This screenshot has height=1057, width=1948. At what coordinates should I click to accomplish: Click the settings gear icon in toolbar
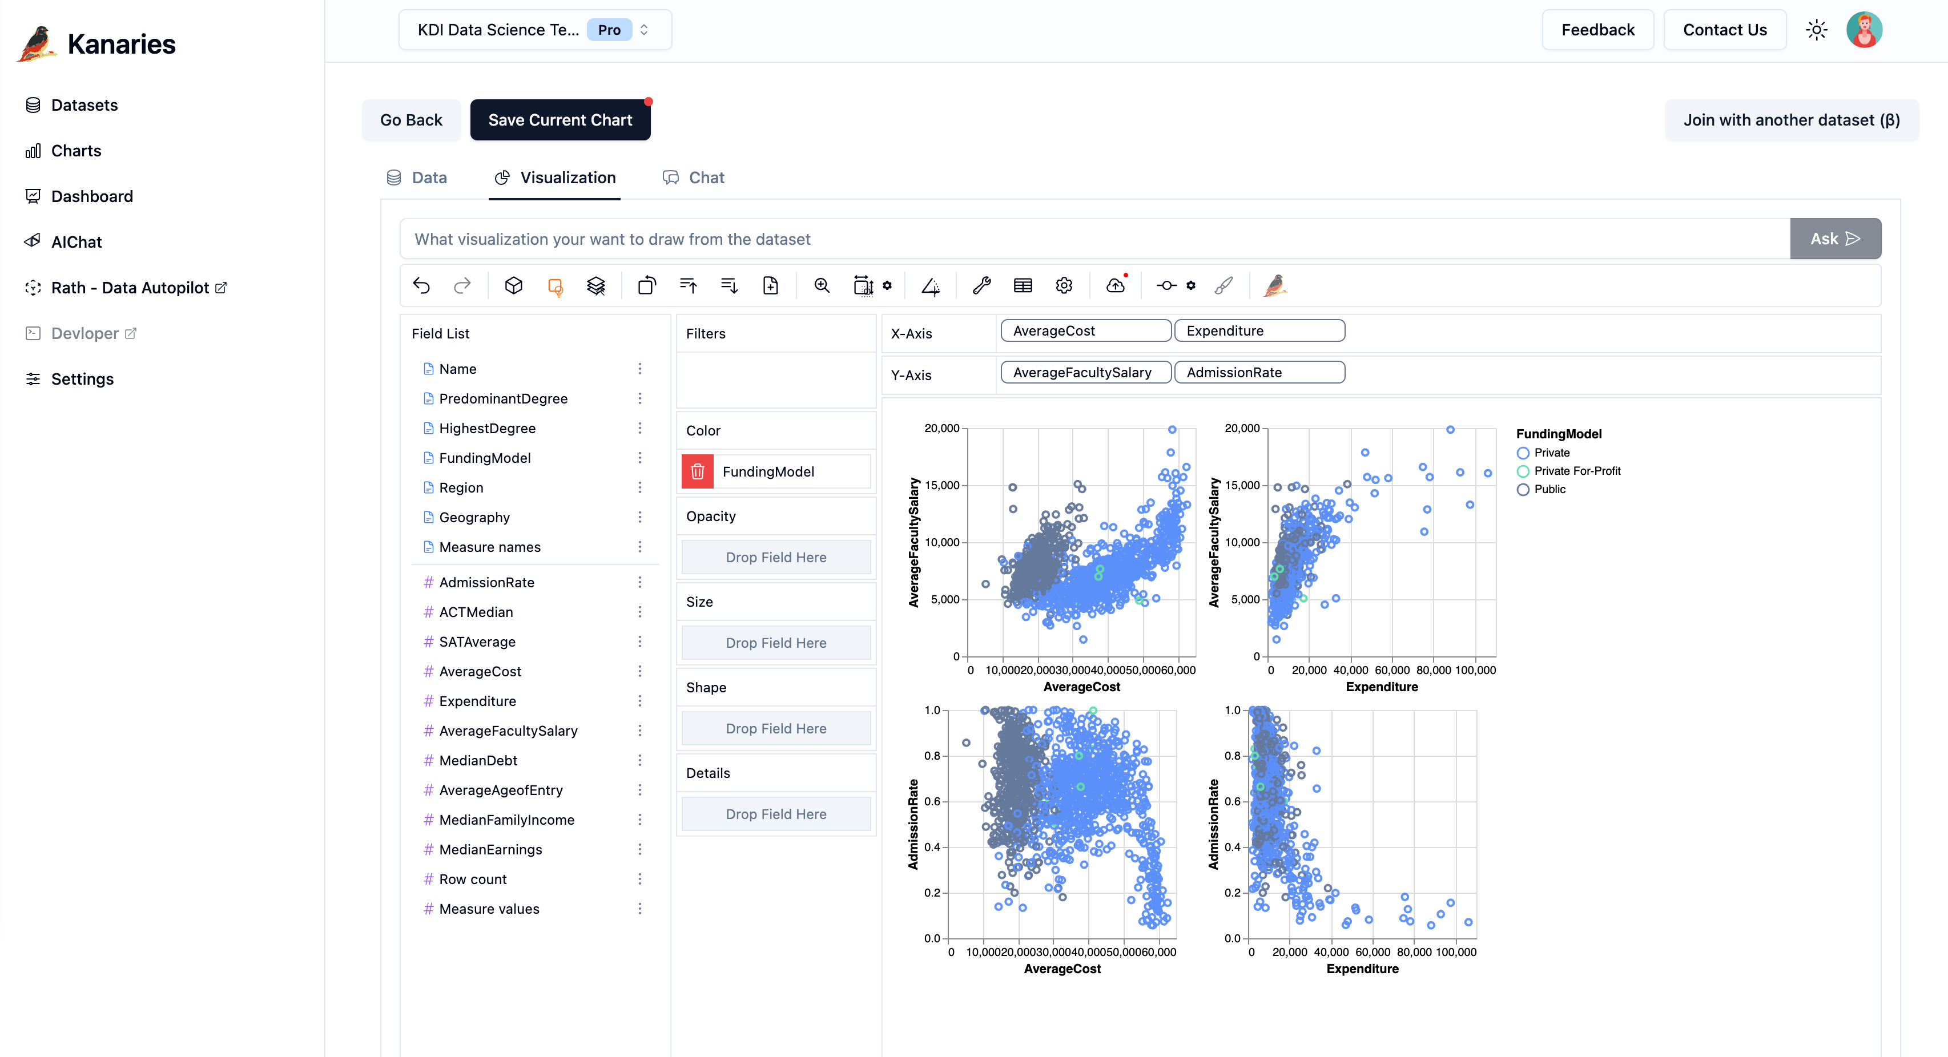pyautogui.click(x=1064, y=285)
